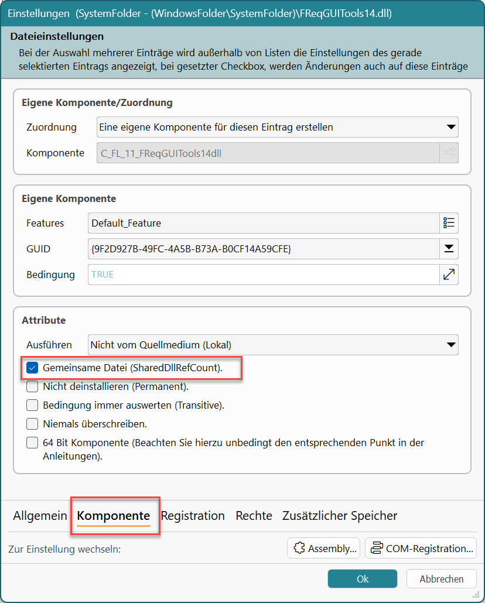
Task: Grab the resize grip in dialog corner
Action: tap(476, 595)
